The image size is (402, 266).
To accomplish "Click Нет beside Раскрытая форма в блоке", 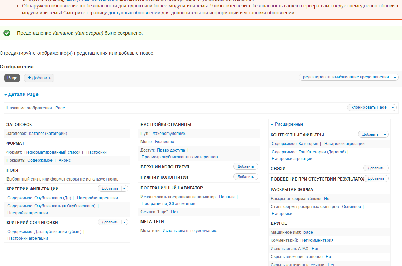I will pos(327,199).
